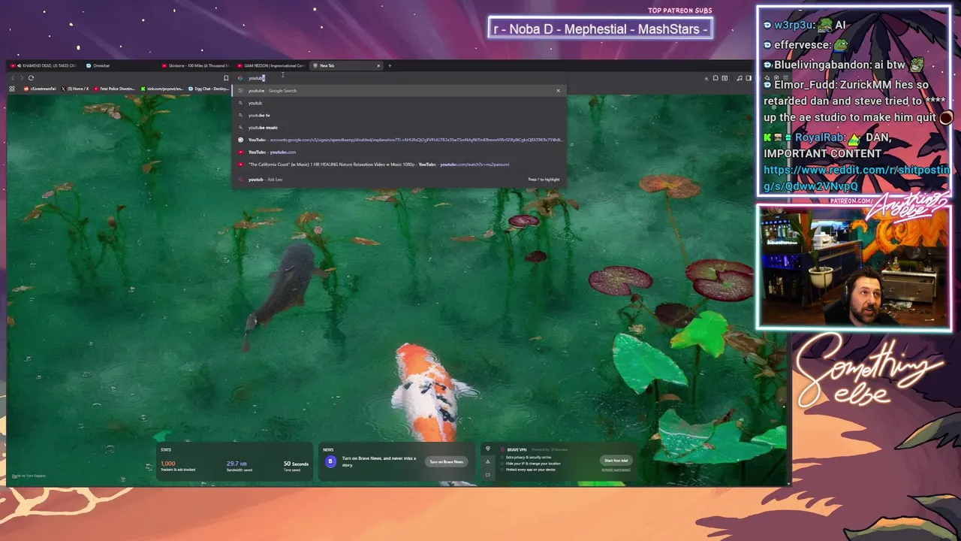This screenshot has width=961, height=541.
Task: Open the Dgg Chat Destiny bookmark
Action: 209,89
